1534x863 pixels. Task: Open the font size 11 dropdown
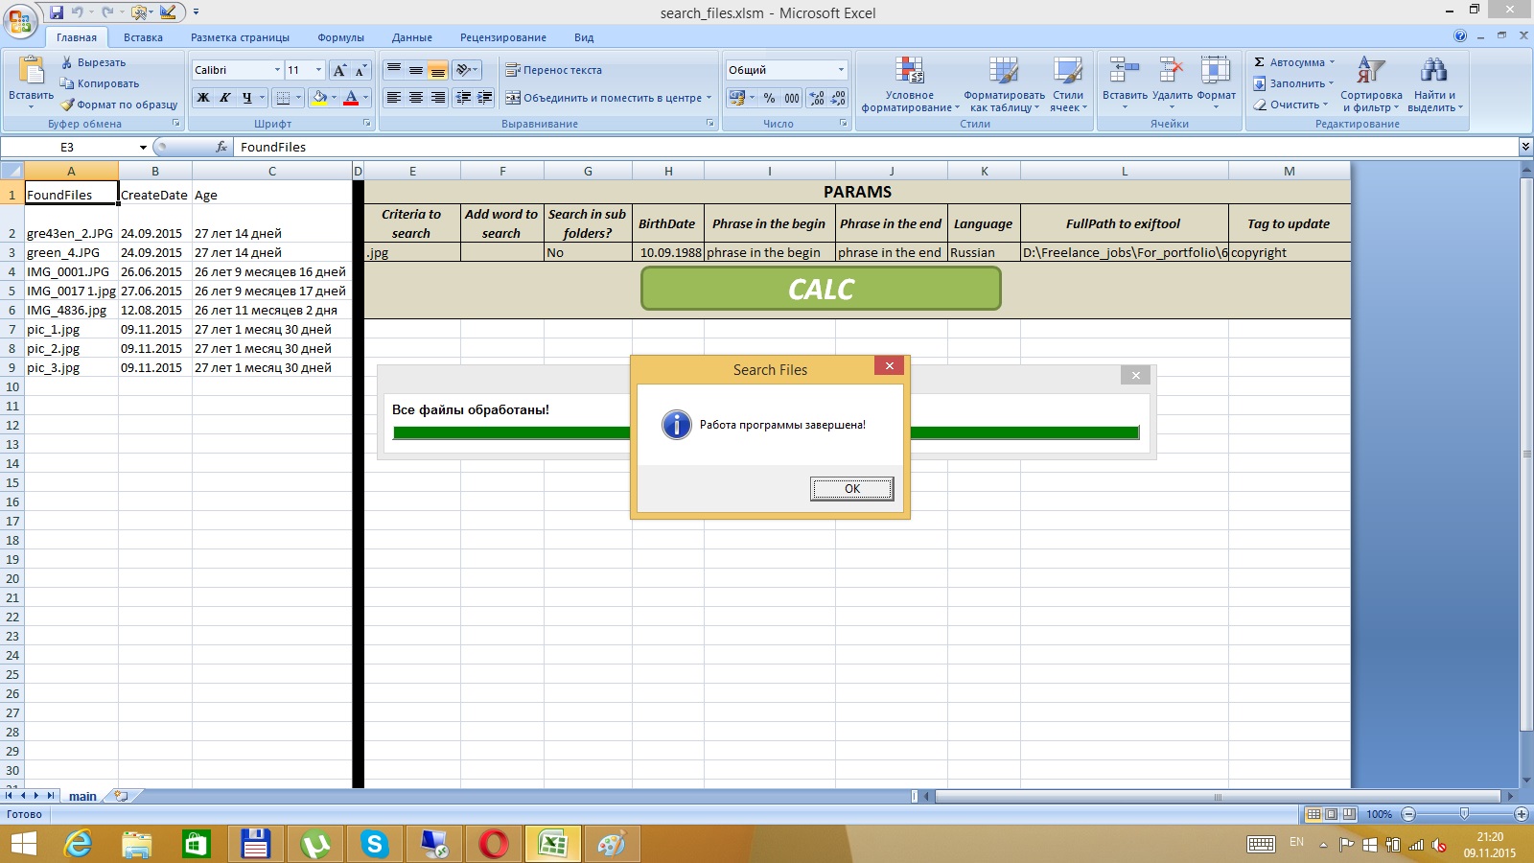(x=318, y=70)
